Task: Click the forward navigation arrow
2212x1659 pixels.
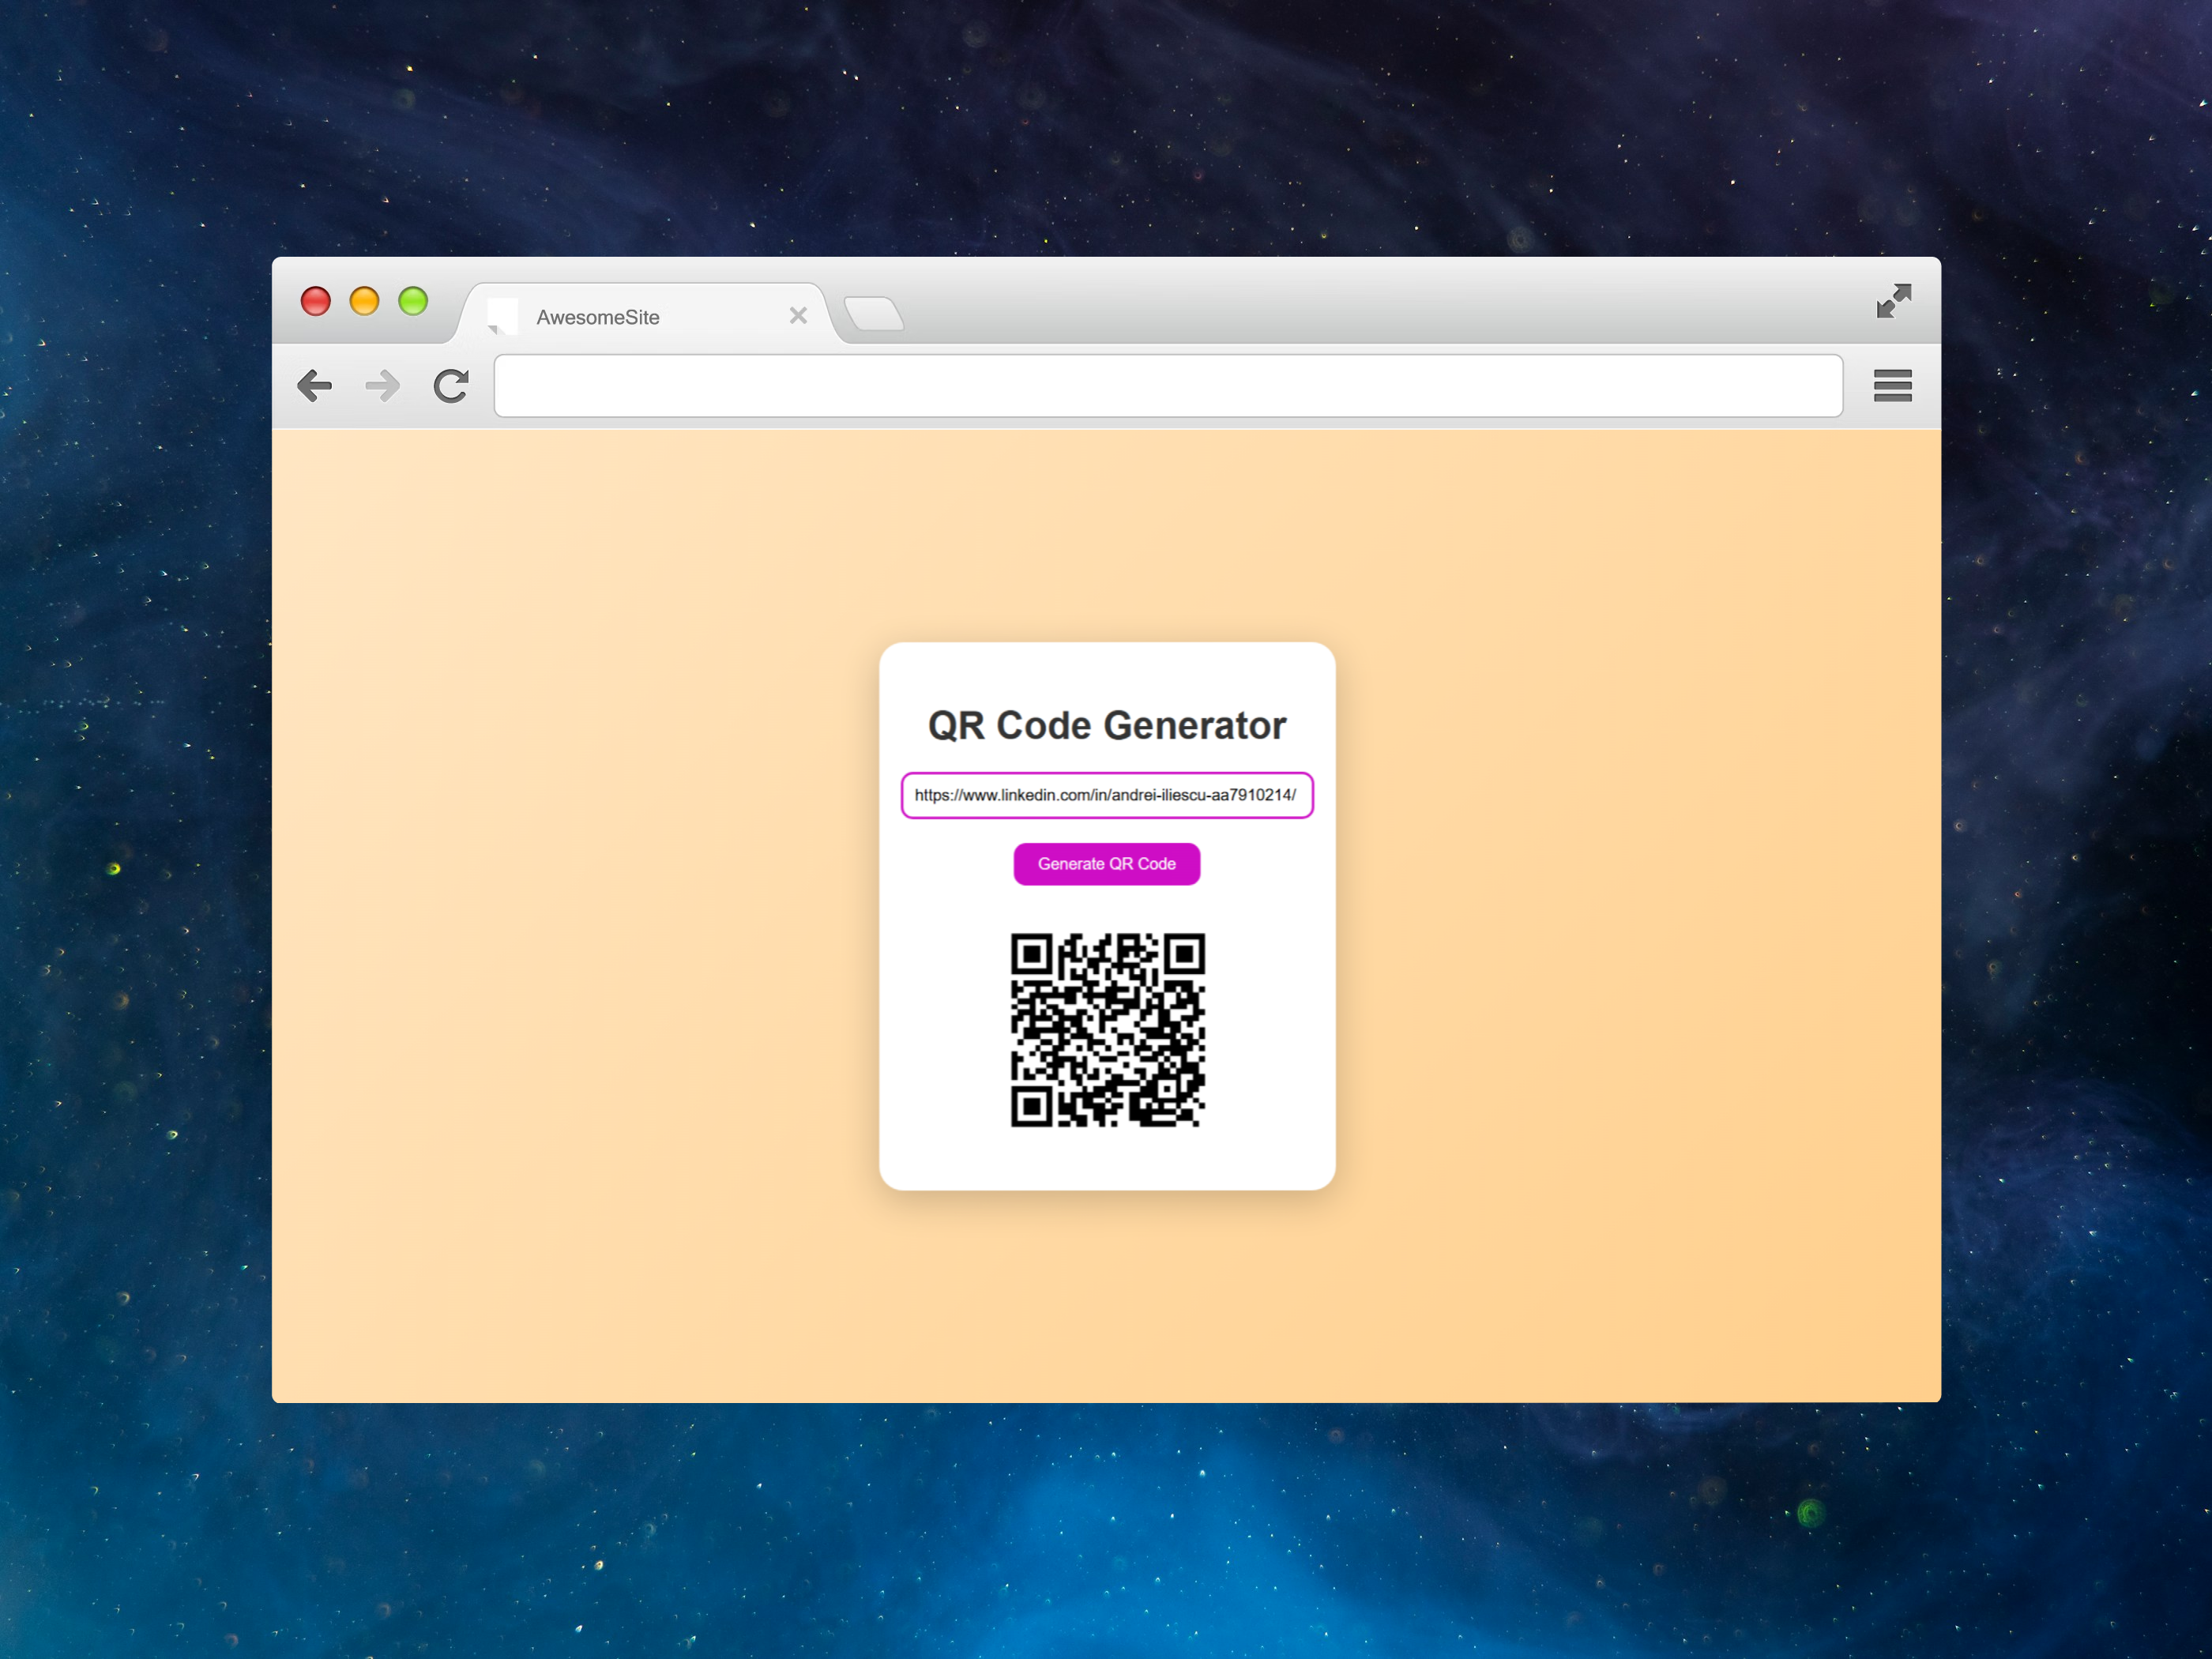Action: pos(382,386)
